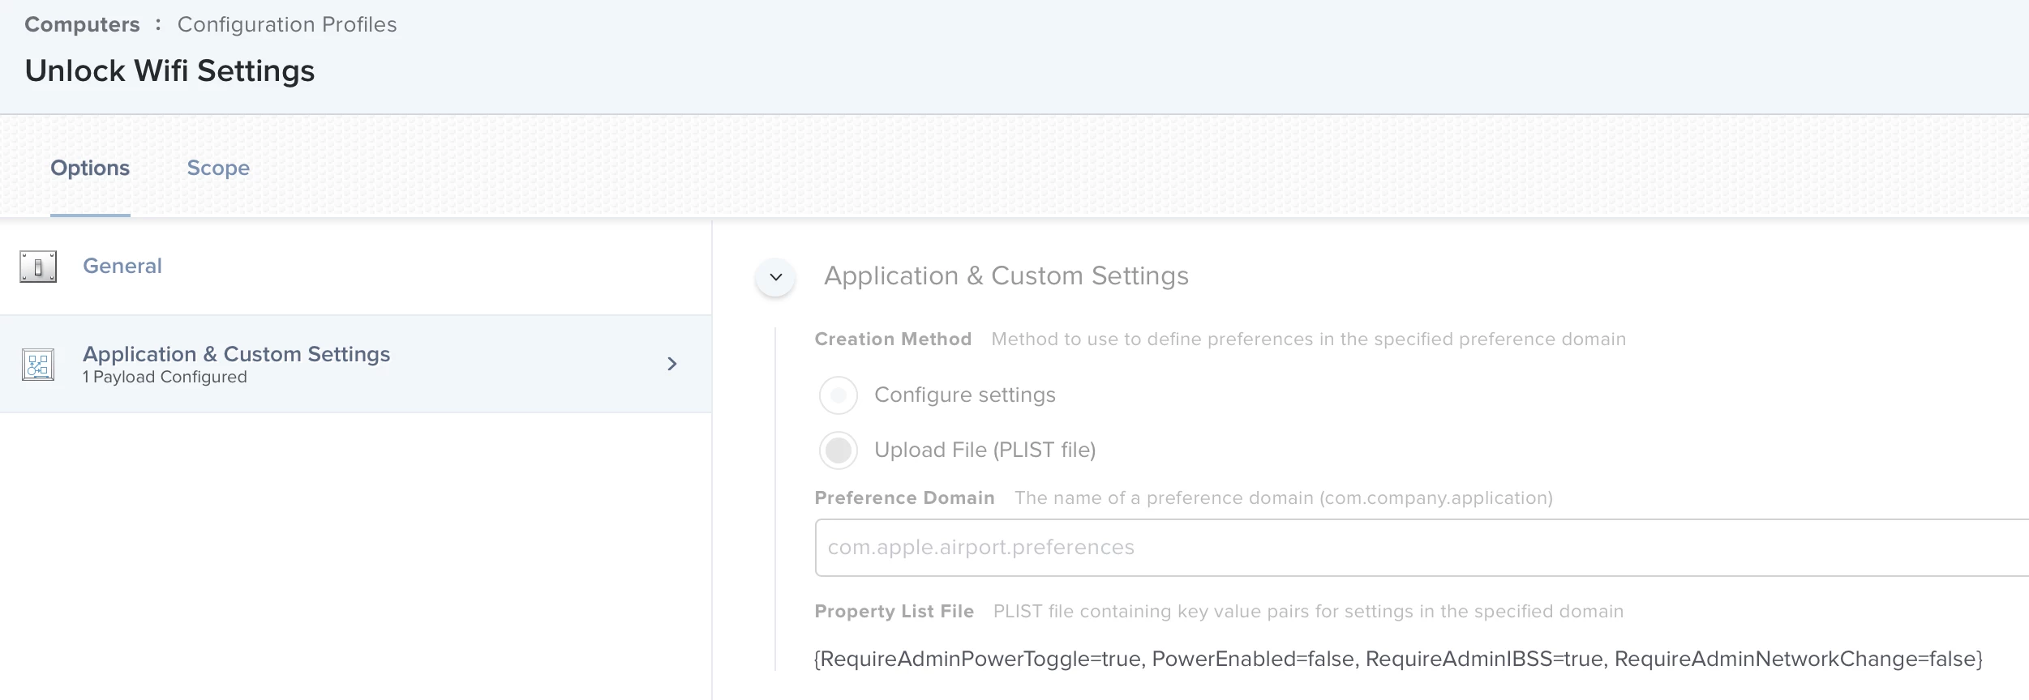
Task: Click the General payload switch icon
Action: (x=38, y=267)
